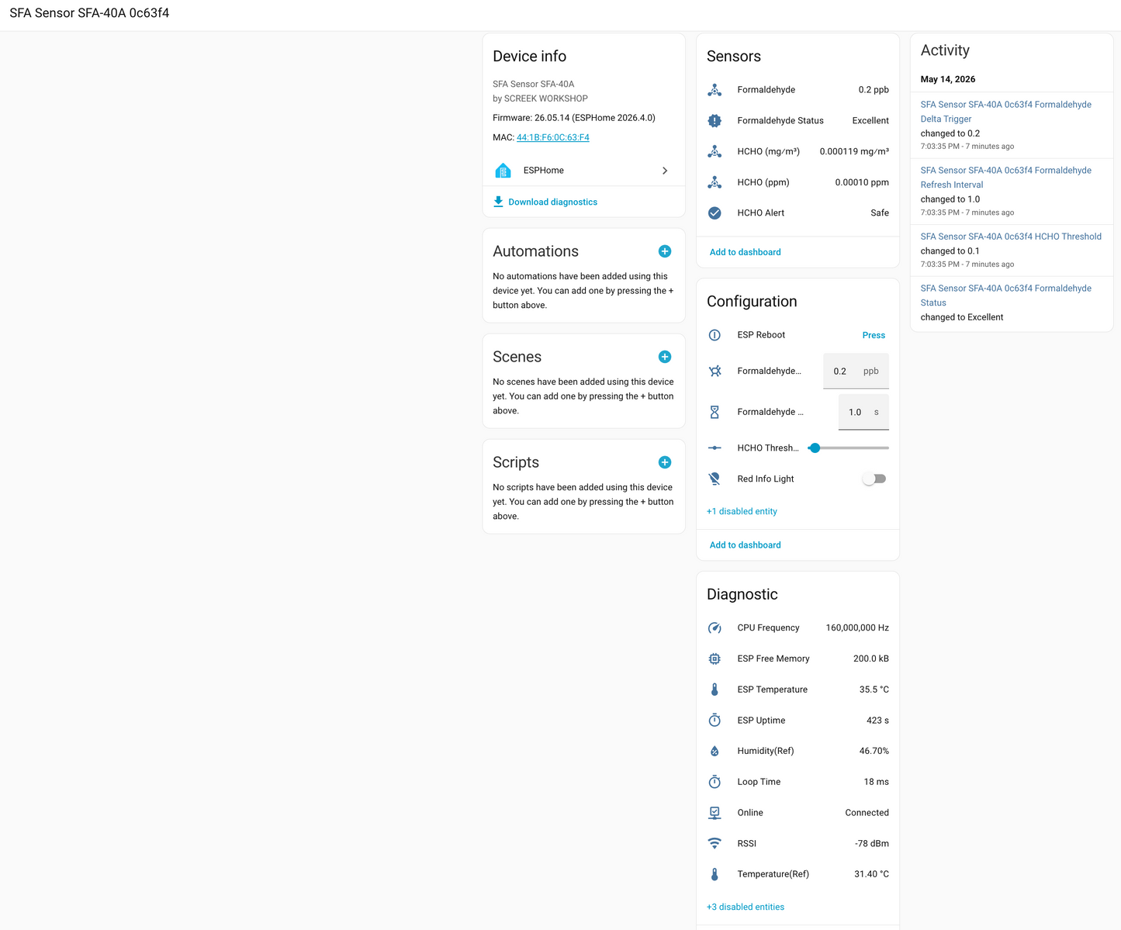Screen dimensions: 1121x930
Task: Click the Formaldehyde Refresh Interval 1.0 s field
Action: click(863, 412)
